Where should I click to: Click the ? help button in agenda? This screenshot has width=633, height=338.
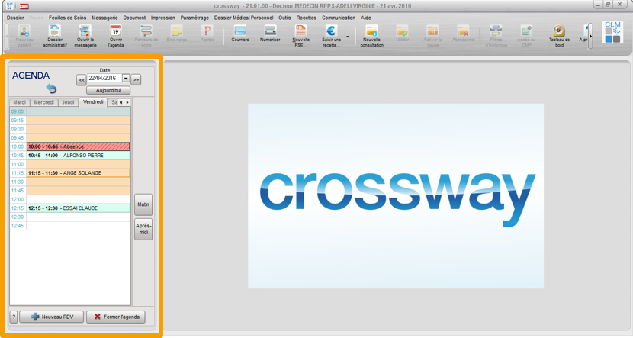(x=13, y=317)
